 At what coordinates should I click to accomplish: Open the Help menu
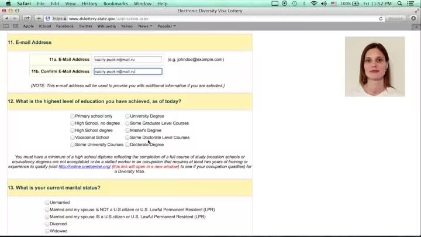(163, 4)
